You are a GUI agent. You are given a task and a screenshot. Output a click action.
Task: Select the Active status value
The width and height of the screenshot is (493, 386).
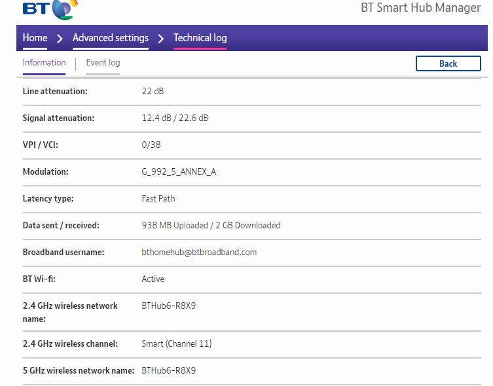coord(153,279)
